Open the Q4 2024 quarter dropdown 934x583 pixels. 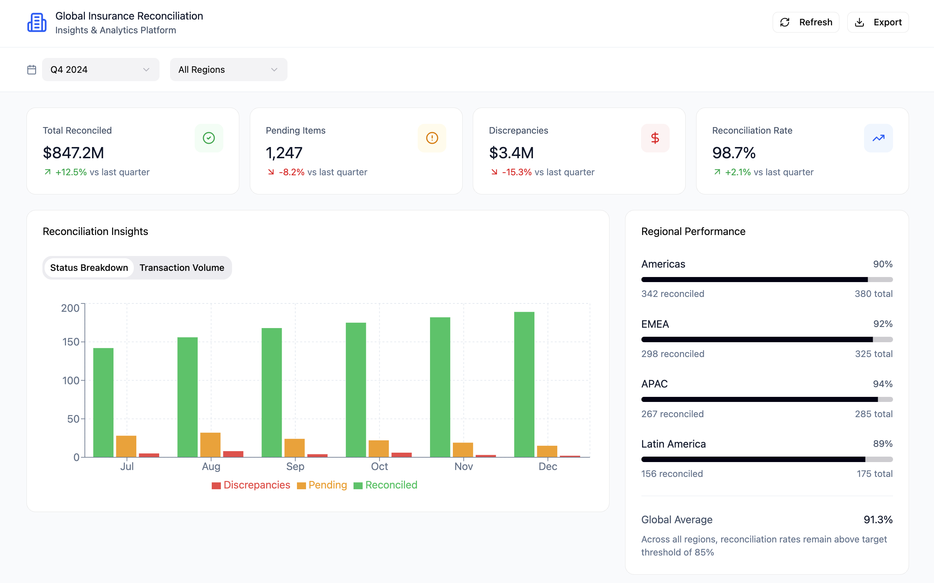point(100,70)
